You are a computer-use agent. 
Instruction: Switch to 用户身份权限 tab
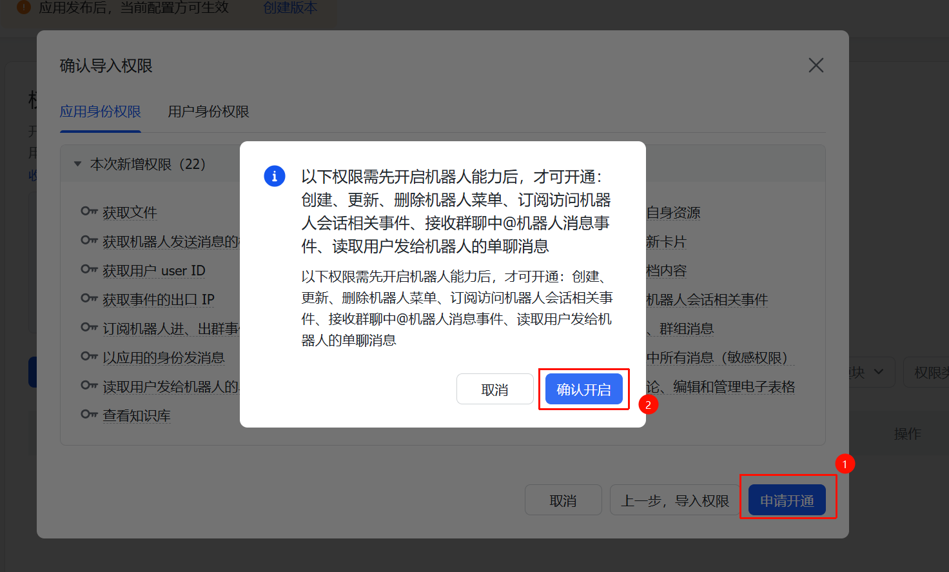click(208, 112)
